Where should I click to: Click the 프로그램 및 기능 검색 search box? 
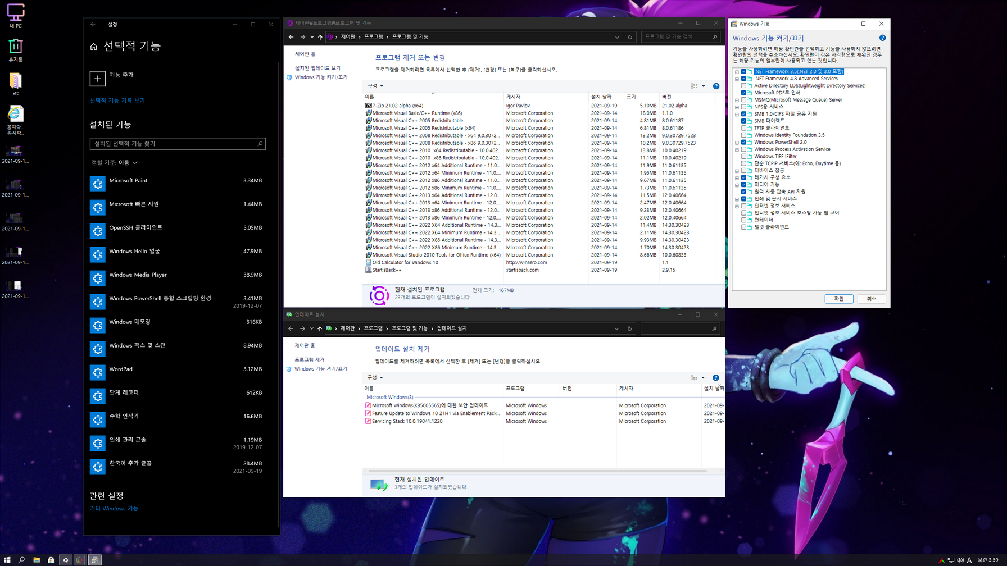click(x=680, y=37)
